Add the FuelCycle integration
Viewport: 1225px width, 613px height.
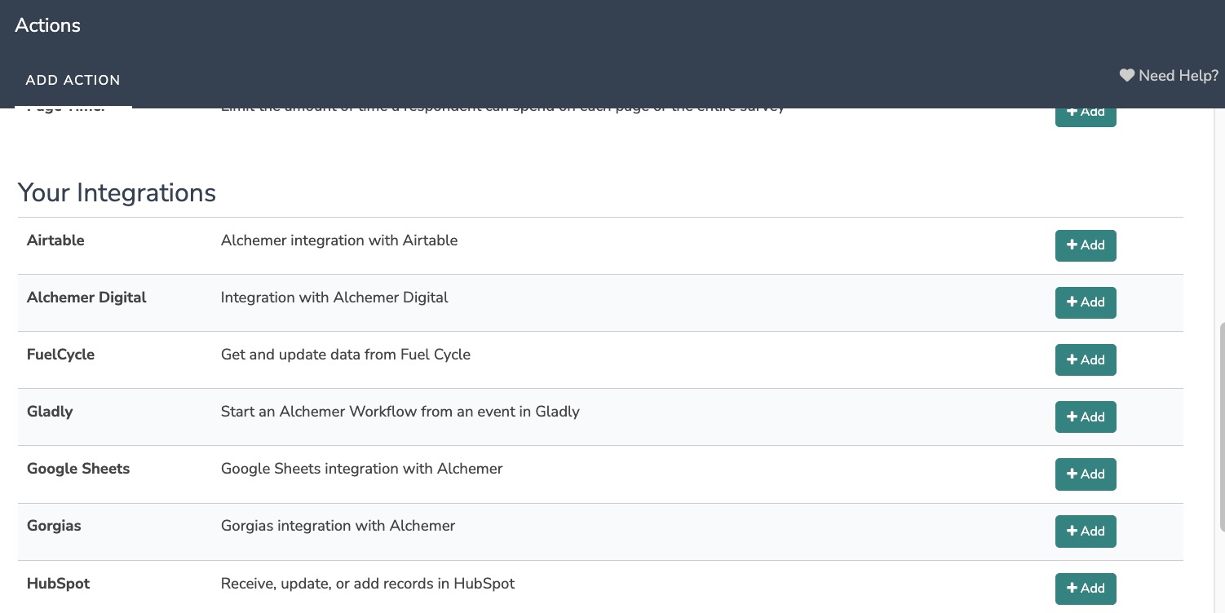point(1085,359)
